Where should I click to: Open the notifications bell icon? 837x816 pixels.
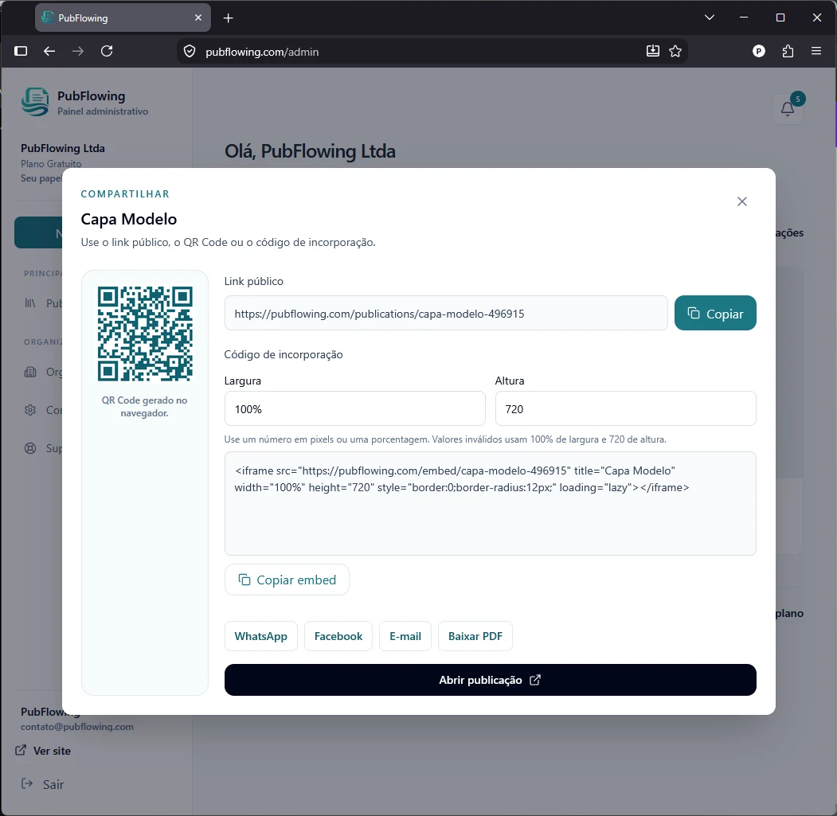(787, 109)
